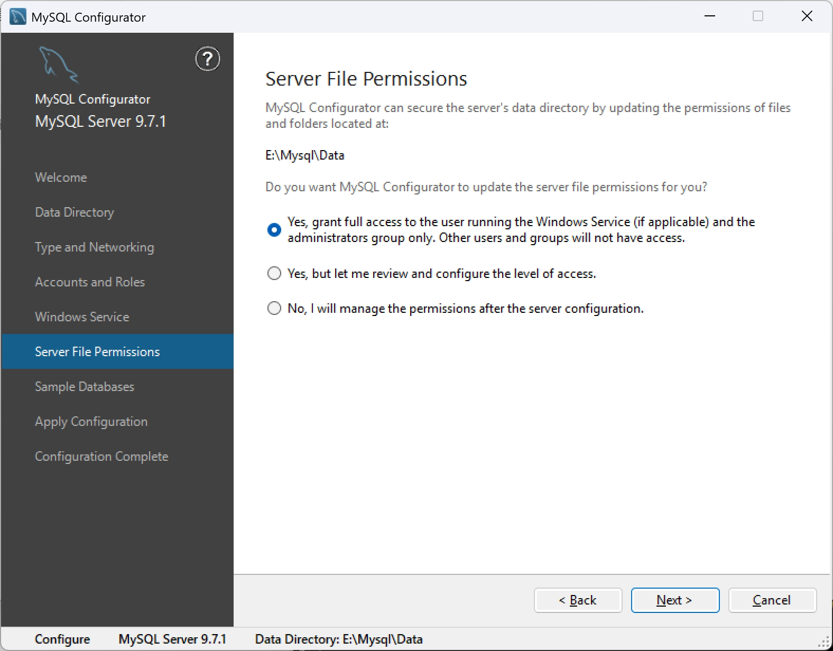The width and height of the screenshot is (833, 651).
Task: Click the Back button
Action: [x=578, y=600]
